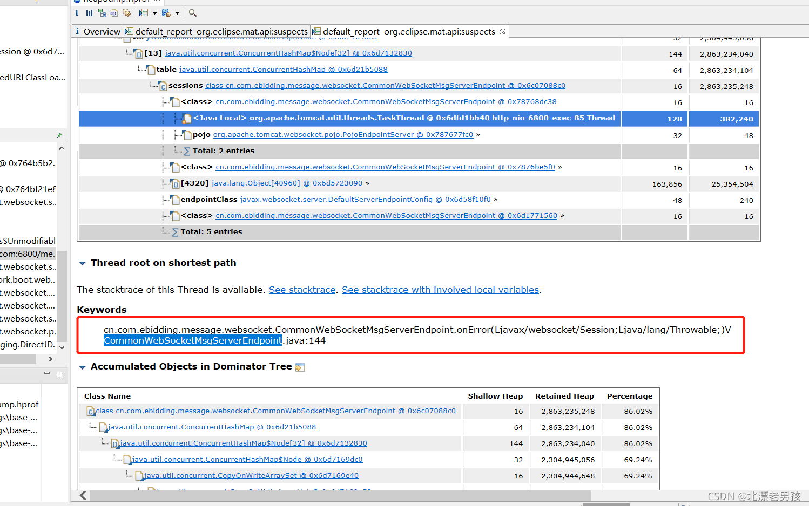
Task: Open the Histogram view icon
Action: [x=89, y=13]
